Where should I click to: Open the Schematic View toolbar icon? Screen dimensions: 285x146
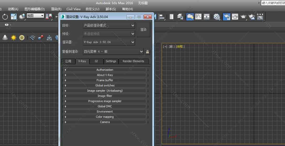tap(207, 17)
